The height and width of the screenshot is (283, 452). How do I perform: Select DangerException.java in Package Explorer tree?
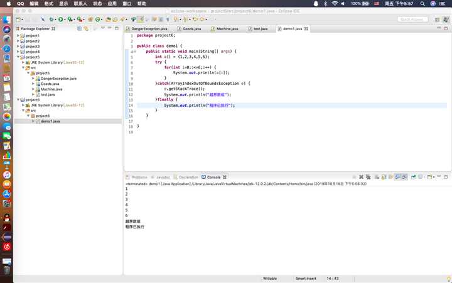(x=58, y=79)
